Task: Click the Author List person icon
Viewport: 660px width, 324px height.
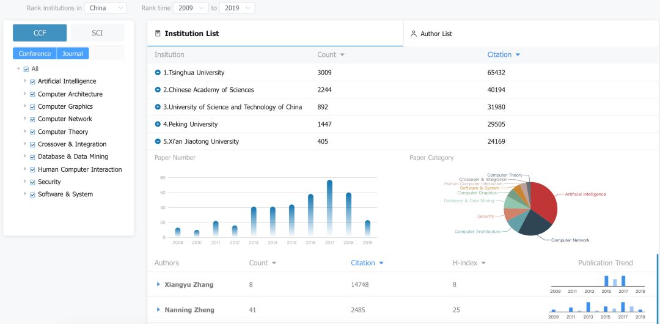Action: pyautogui.click(x=413, y=33)
